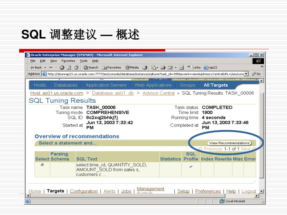
Task: Open the Home footer link
Action: pos(35,191)
